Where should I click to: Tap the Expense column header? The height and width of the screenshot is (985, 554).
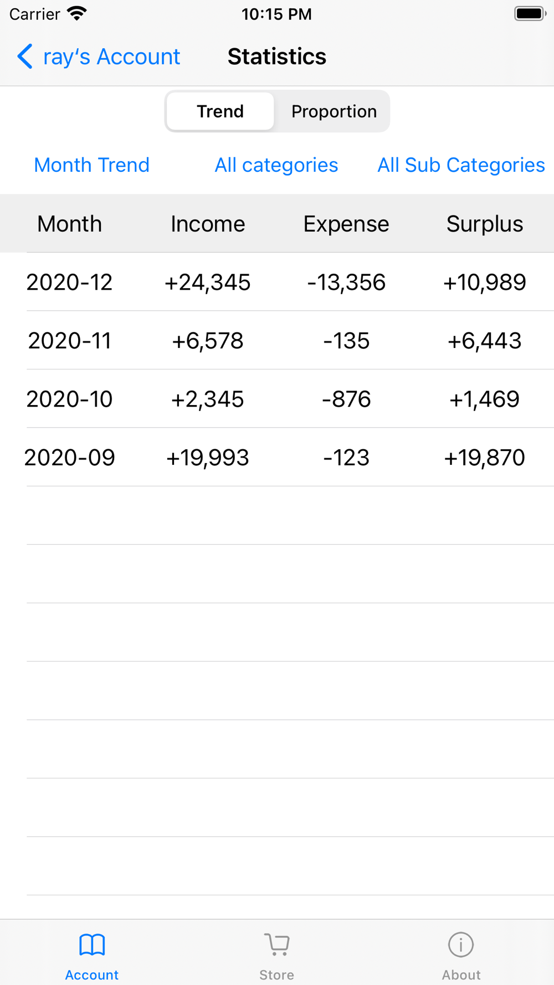[346, 224]
